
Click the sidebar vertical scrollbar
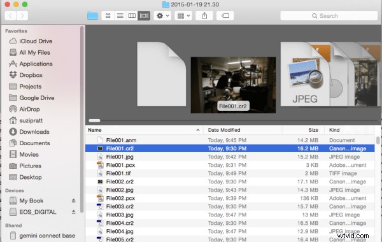pos(82,120)
